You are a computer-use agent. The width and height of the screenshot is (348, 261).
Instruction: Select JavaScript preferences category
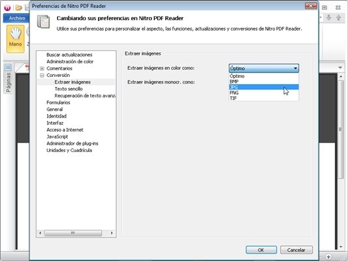[57, 136]
